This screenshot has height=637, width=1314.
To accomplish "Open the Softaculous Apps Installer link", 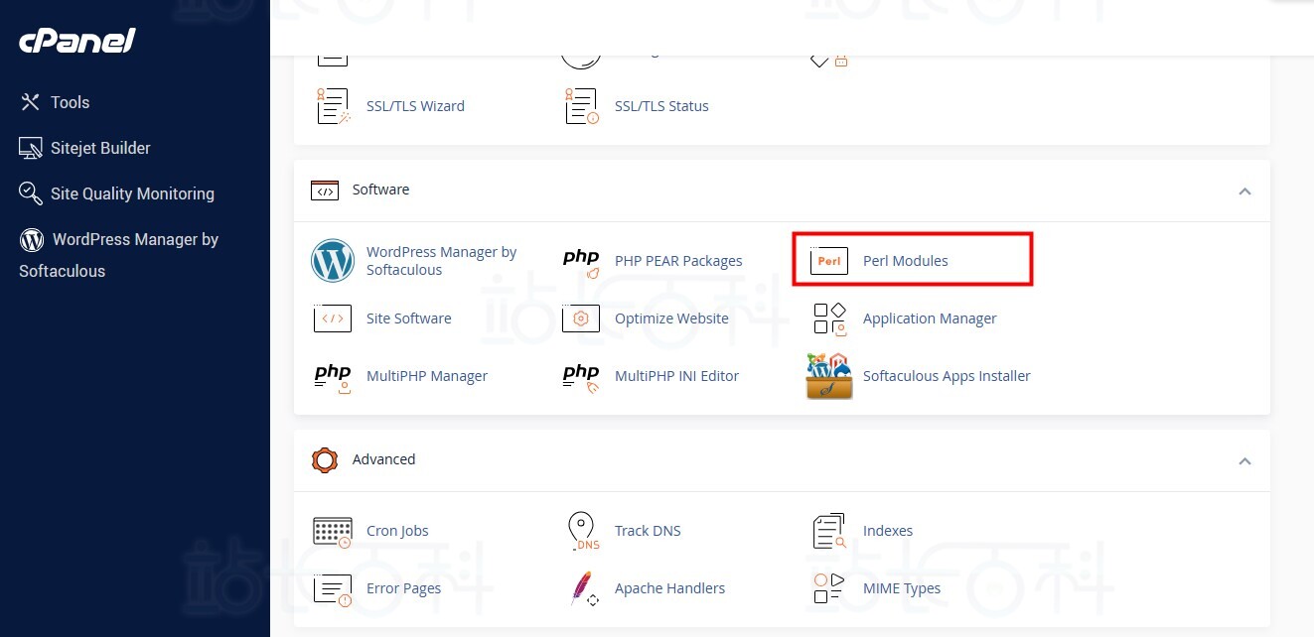I will (947, 376).
